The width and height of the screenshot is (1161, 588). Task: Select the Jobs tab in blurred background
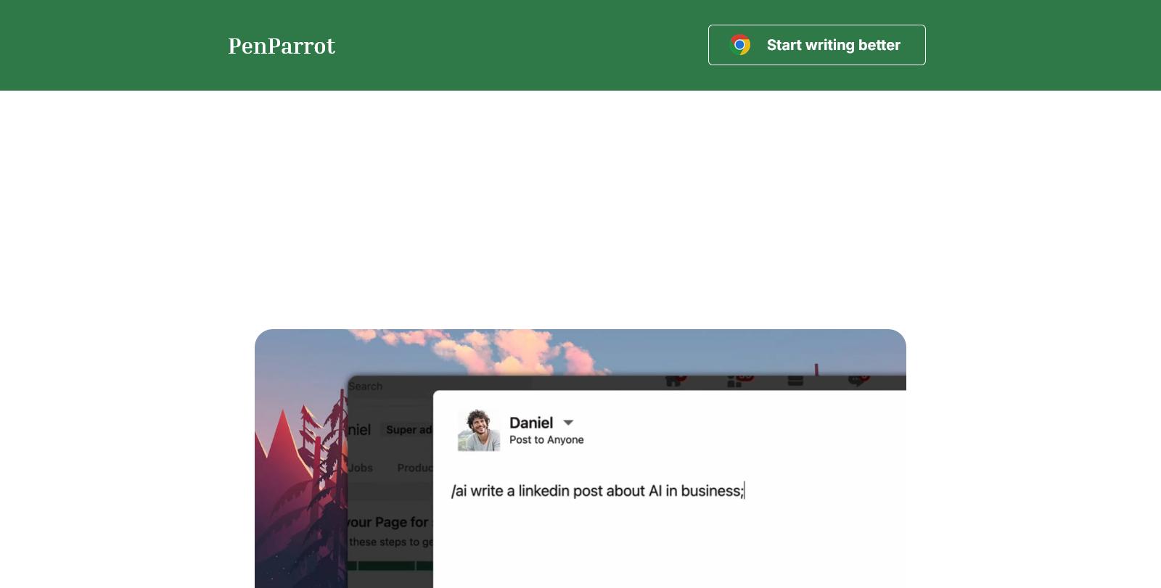[x=361, y=468]
